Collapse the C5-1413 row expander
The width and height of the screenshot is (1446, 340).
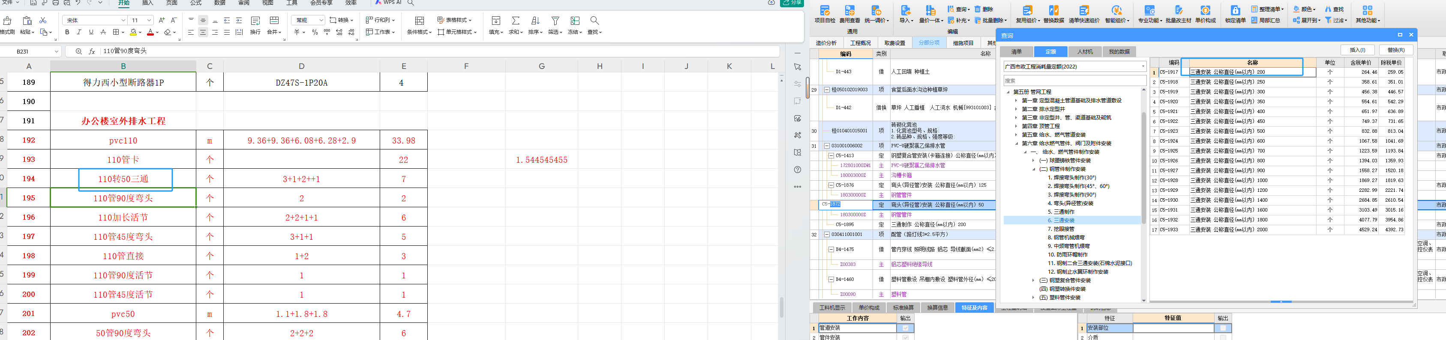pos(831,156)
